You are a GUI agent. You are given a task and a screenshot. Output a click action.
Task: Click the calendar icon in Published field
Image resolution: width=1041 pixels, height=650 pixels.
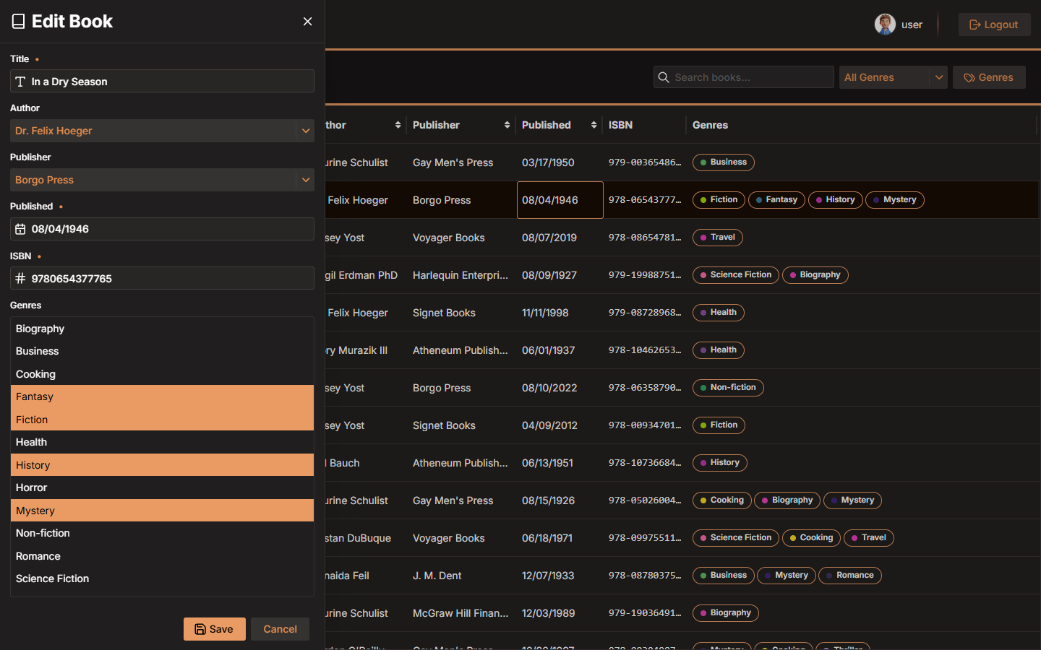(20, 229)
